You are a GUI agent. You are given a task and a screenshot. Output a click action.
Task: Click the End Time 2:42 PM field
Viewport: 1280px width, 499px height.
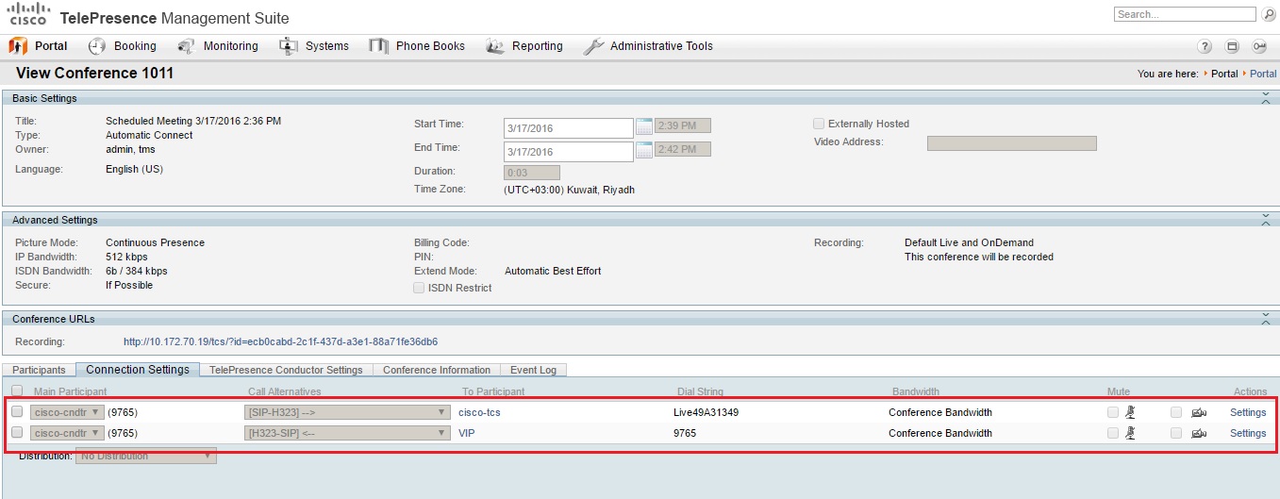pyautogui.click(x=683, y=149)
